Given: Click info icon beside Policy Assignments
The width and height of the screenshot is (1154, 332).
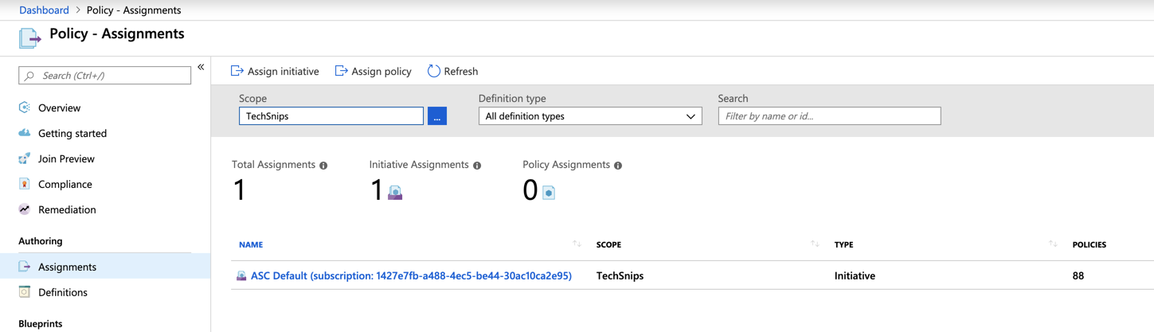Looking at the screenshot, I should coord(618,166).
